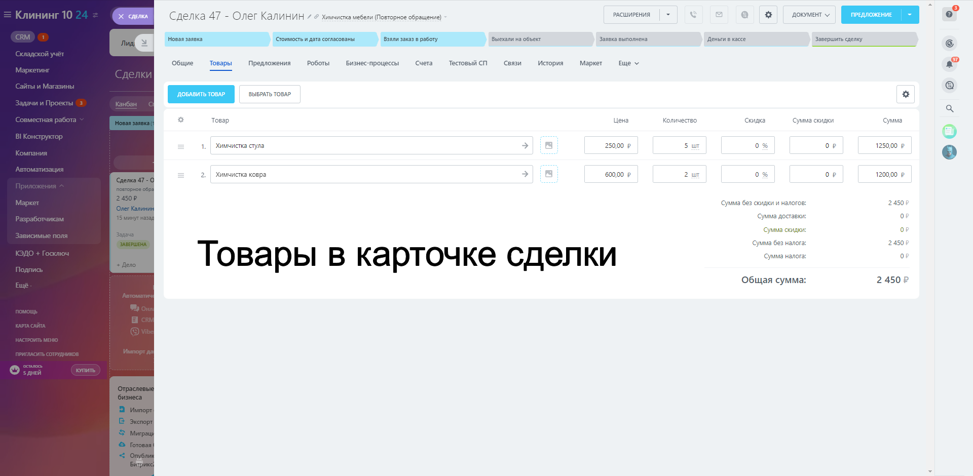Click the Выбрать товар button
This screenshot has height=476, width=973.
(x=270, y=94)
